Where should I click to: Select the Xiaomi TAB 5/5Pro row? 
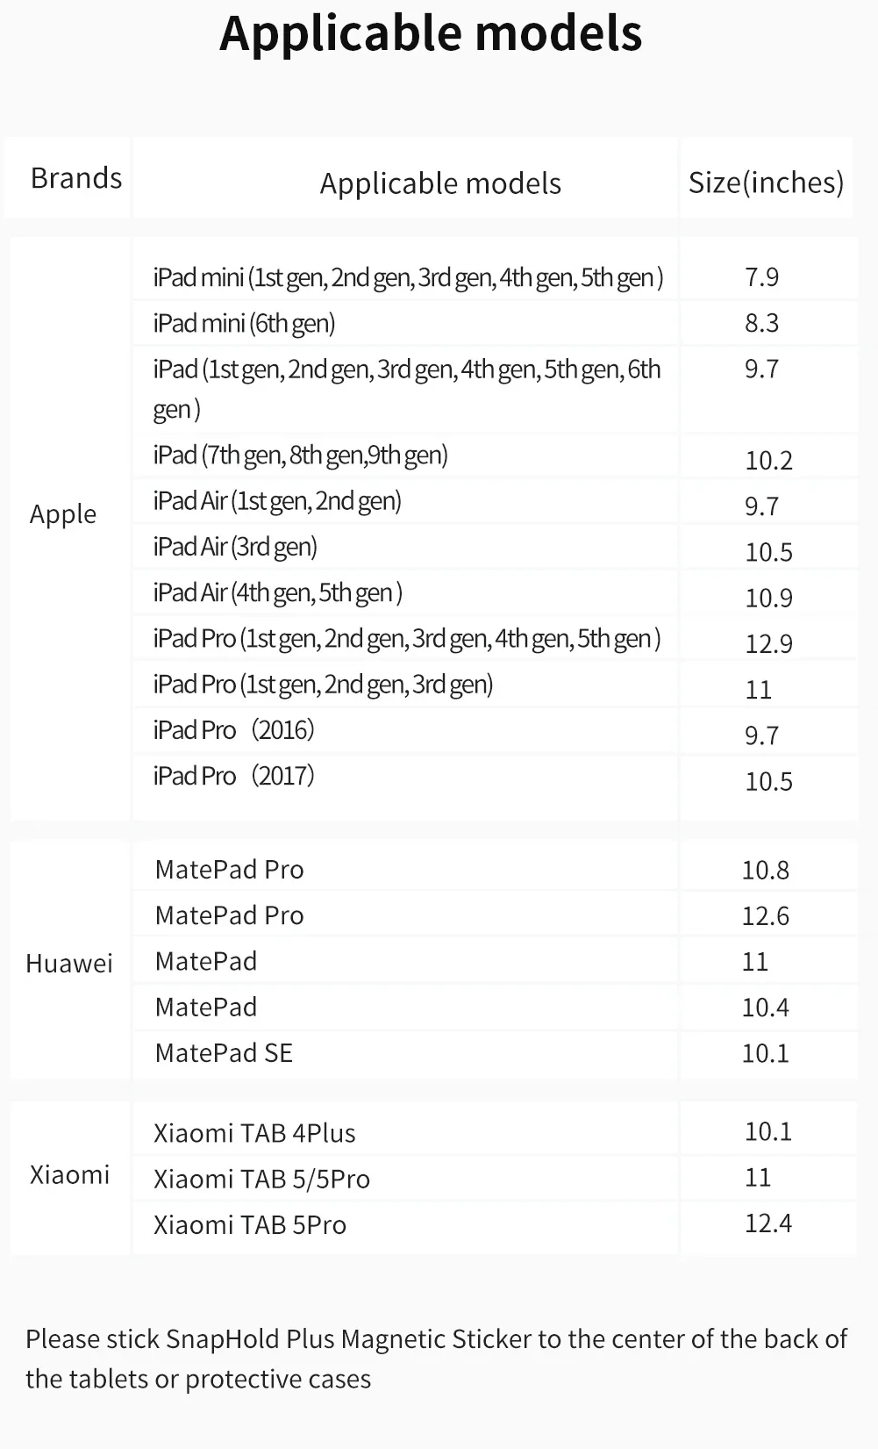pos(261,1179)
